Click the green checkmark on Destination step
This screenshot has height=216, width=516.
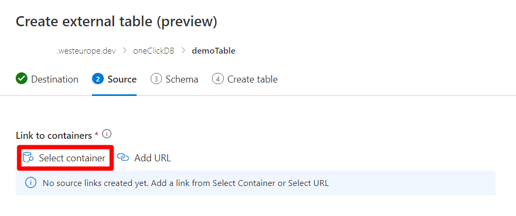tap(22, 79)
